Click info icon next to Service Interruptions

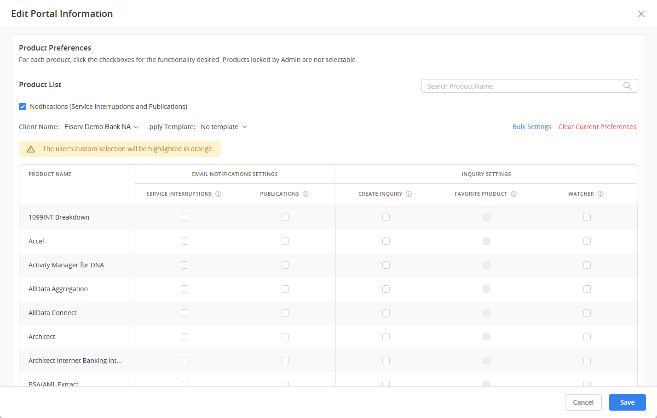click(219, 194)
